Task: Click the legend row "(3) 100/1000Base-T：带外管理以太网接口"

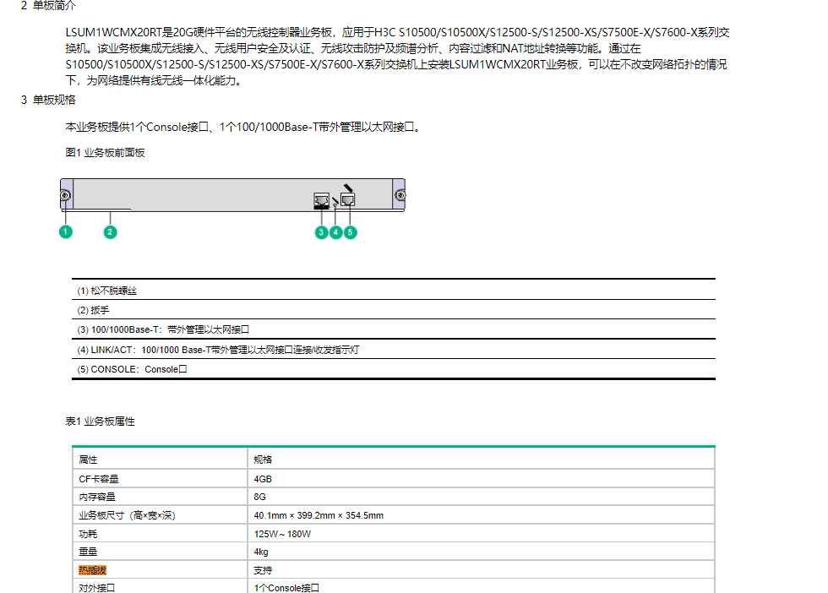Action: click(394, 329)
